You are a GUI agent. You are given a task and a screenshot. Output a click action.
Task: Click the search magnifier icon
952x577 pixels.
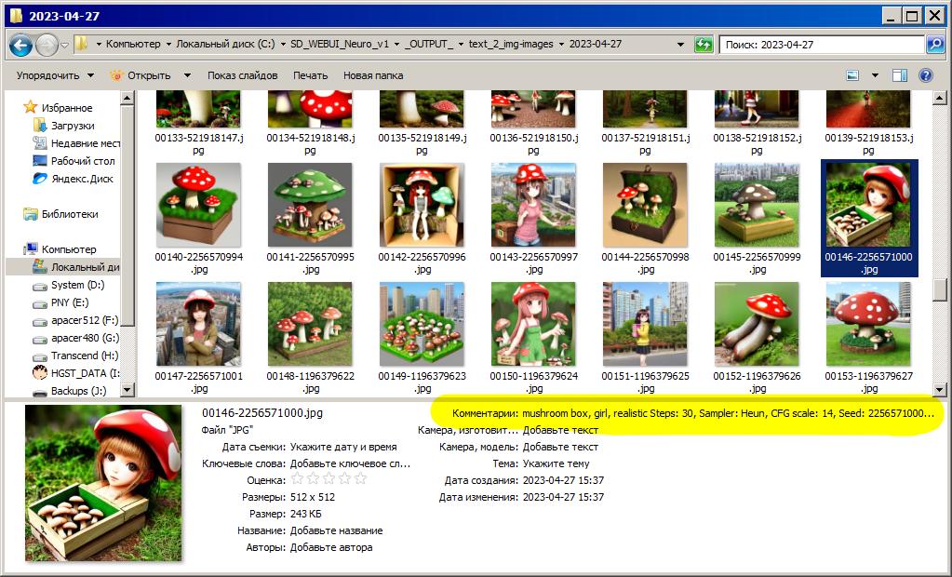pos(934,45)
